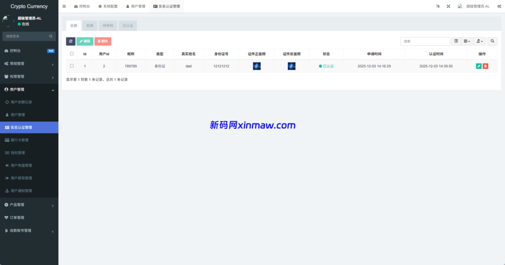
Task: Click the nickname cell 789789
Action: click(x=131, y=66)
